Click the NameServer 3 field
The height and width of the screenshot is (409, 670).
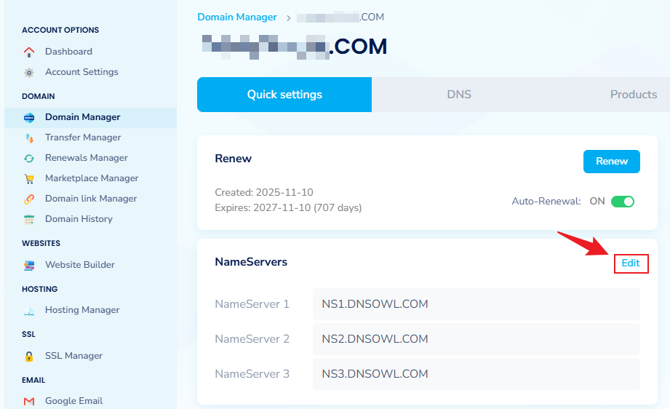coord(476,374)
